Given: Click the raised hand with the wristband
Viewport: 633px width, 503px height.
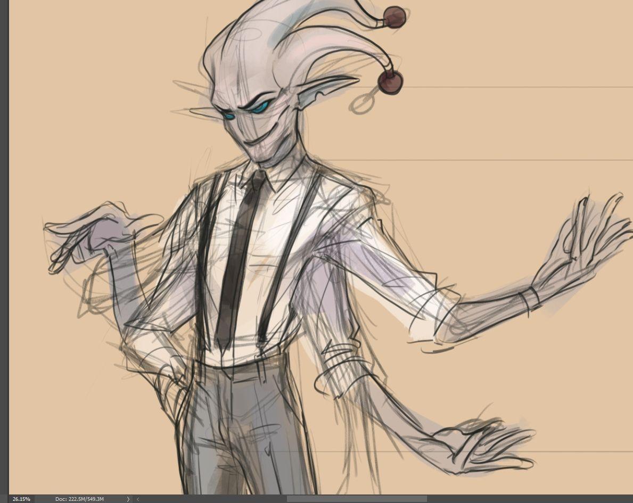Looking at the screenshot, I should [580, 250].
